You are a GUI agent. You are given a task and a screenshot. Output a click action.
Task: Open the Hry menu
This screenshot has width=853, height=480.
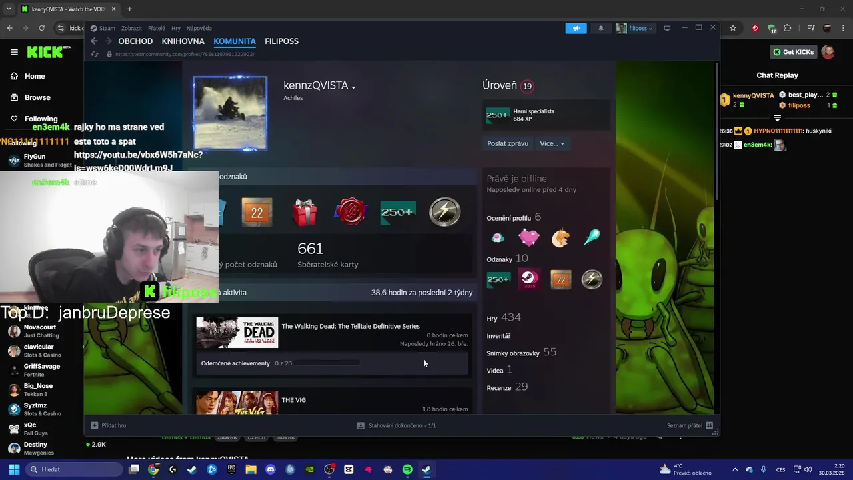176,28
